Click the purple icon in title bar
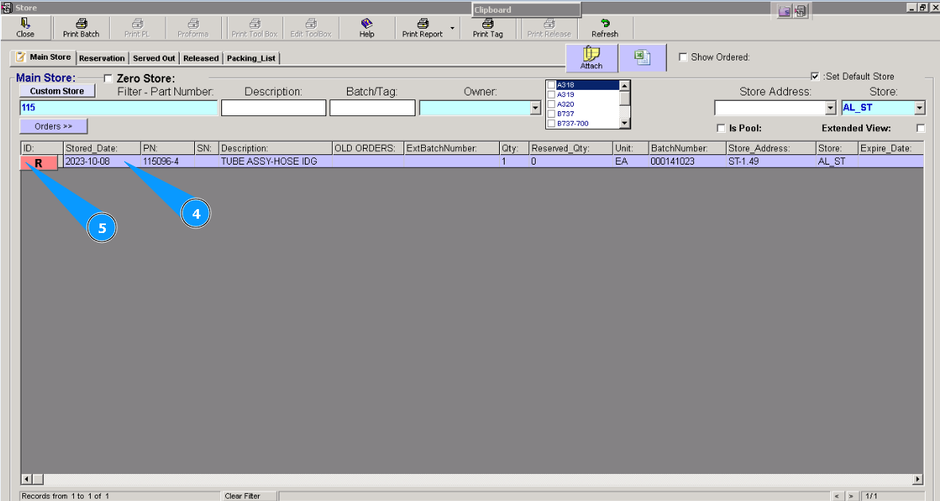The width and height of the screenshot is (940, 501). point(784,11)
